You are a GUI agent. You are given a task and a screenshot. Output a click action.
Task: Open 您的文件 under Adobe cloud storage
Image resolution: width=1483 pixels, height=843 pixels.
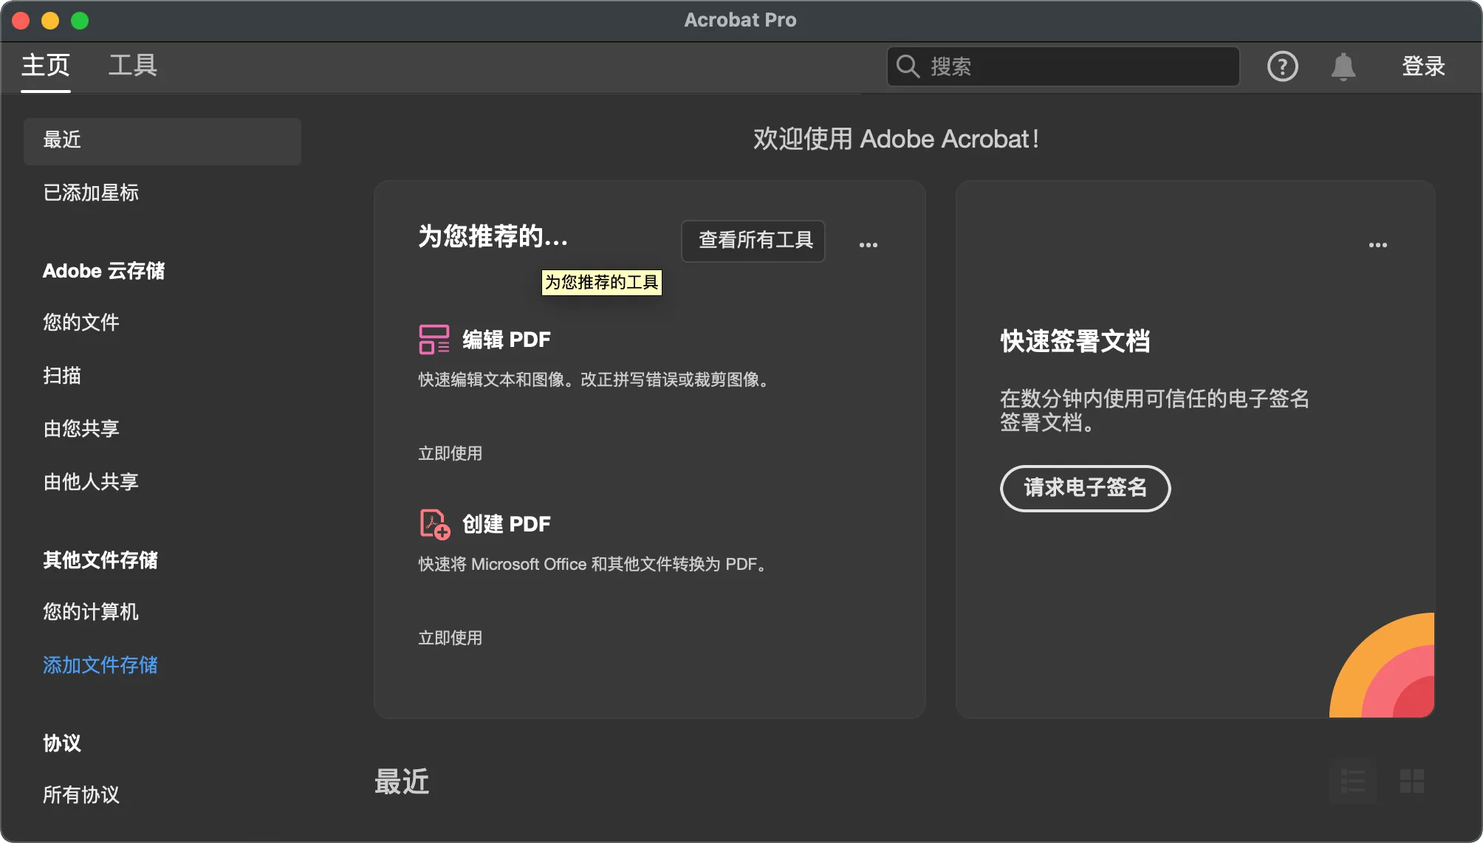tap(81, 323)
